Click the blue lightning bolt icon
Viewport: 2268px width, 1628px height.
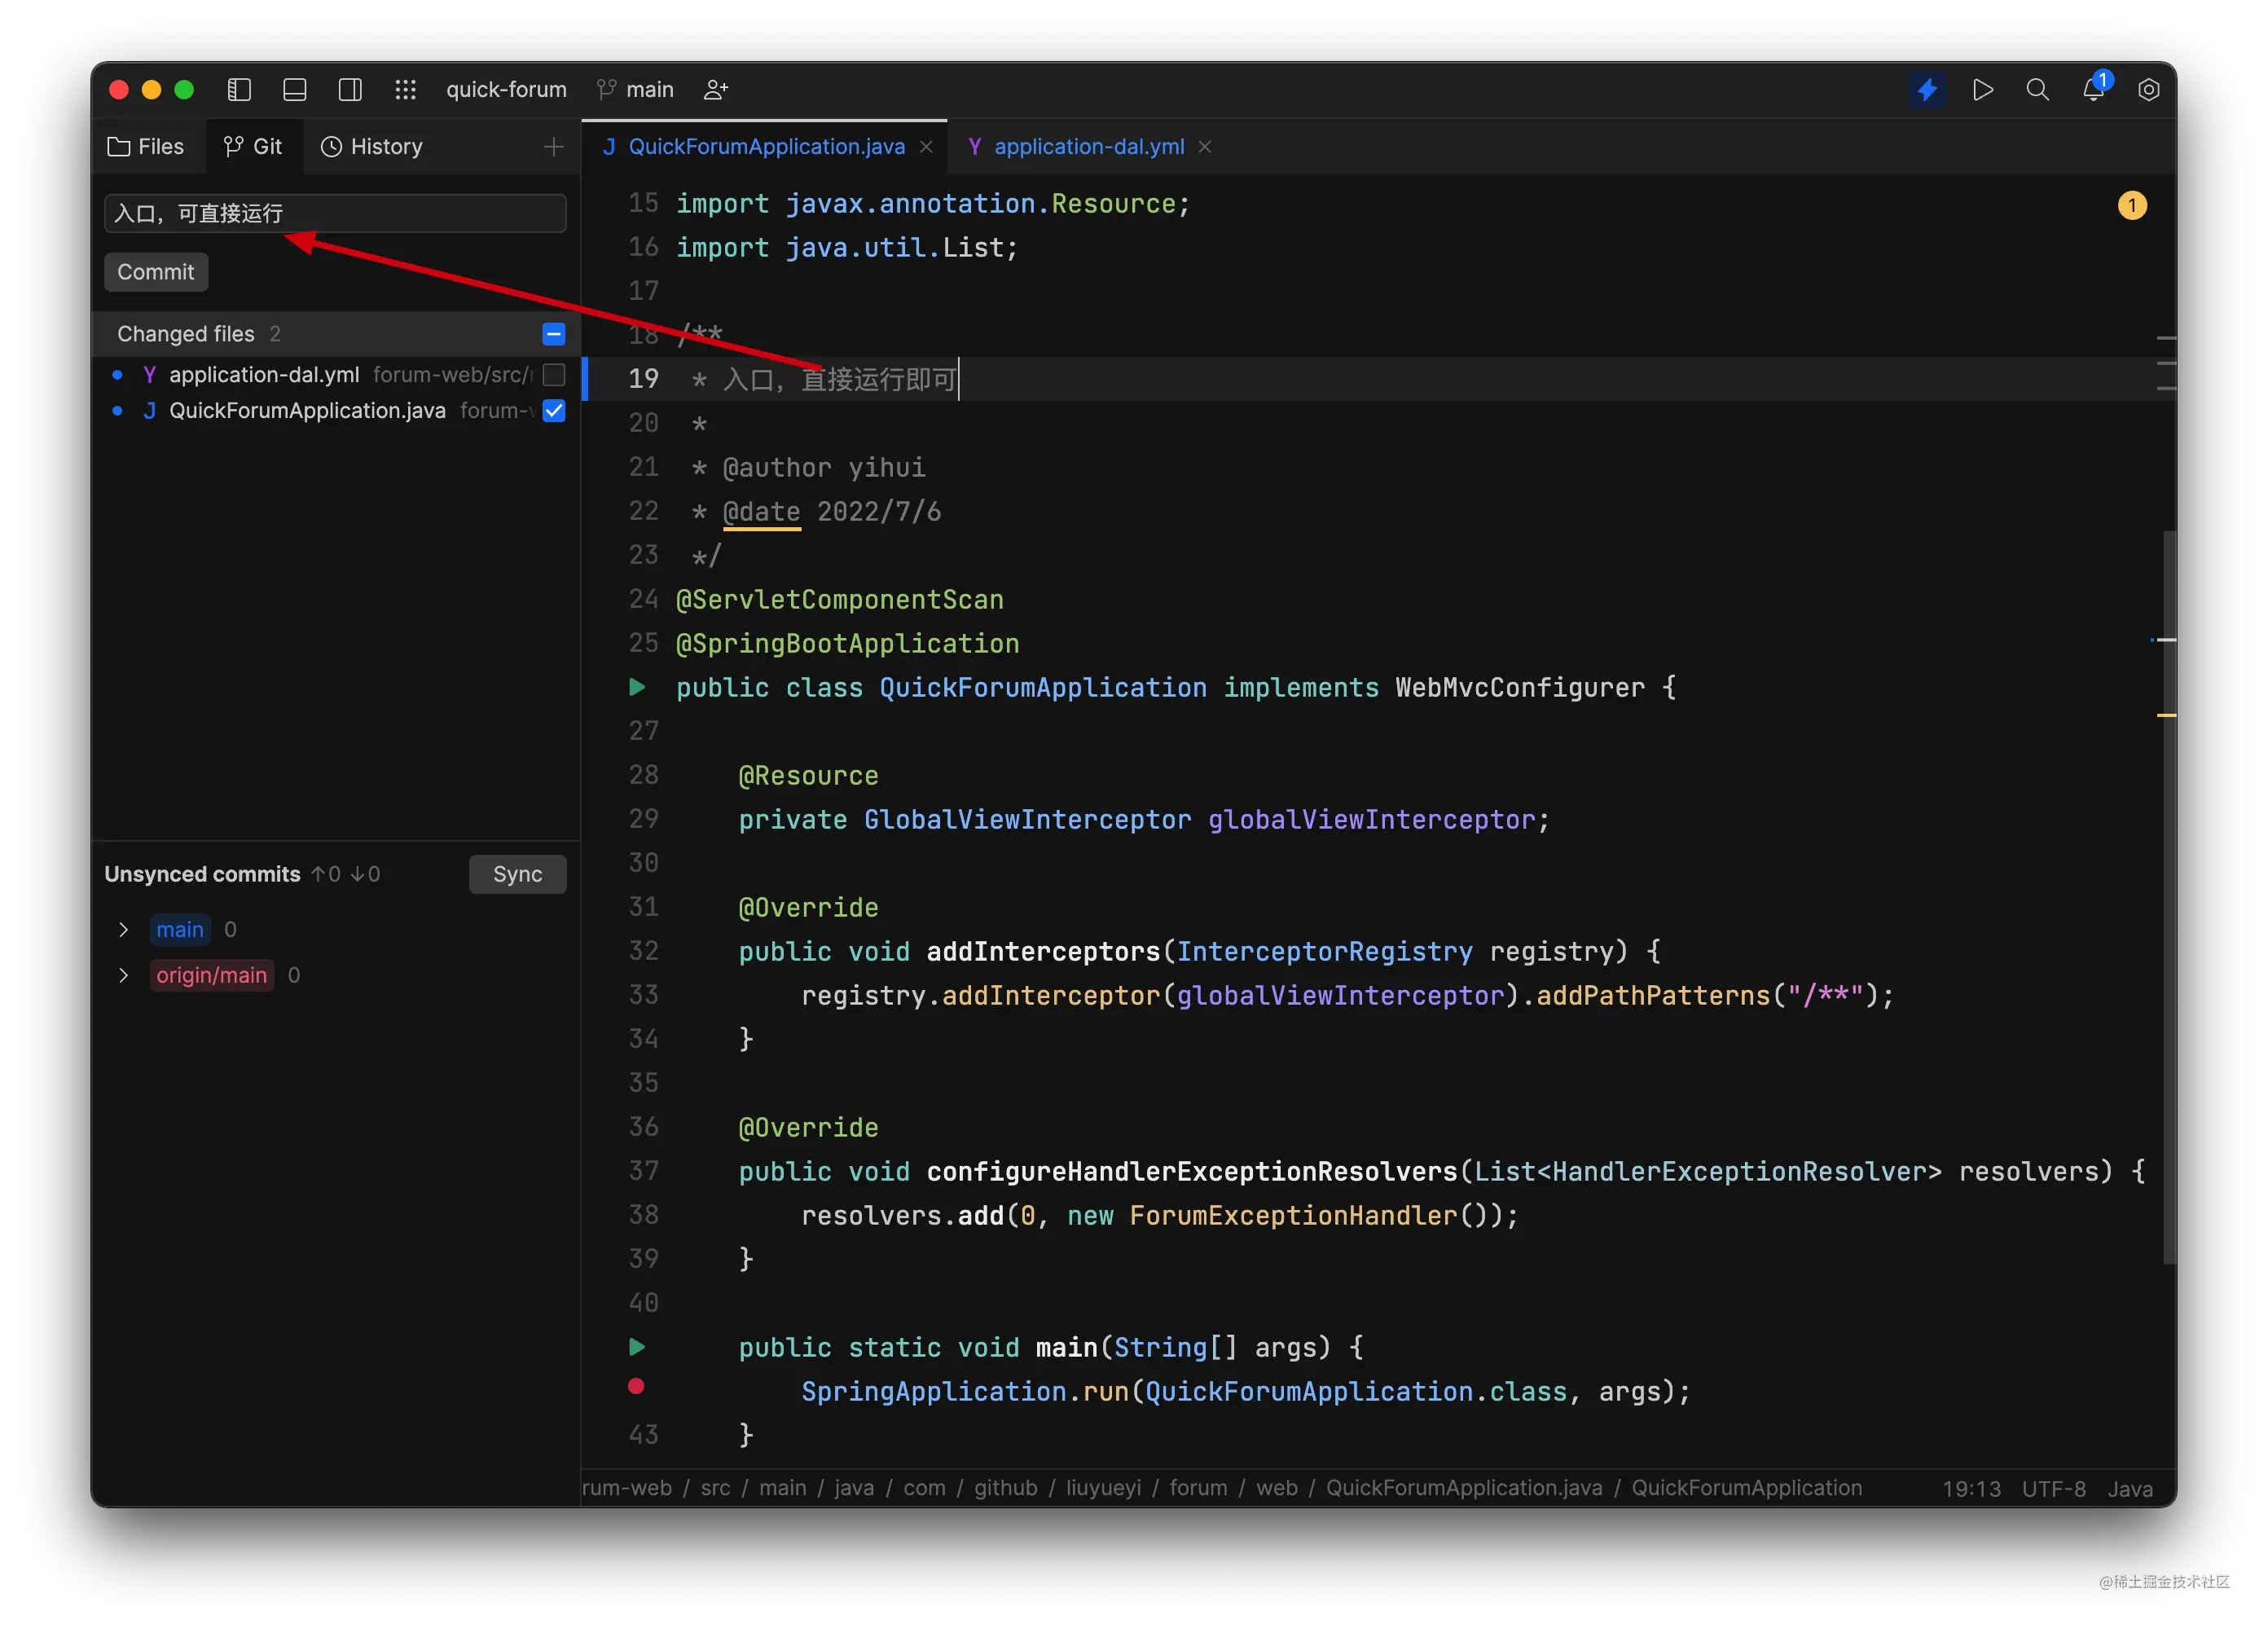pyautogui.click(x=1927, y=90)
